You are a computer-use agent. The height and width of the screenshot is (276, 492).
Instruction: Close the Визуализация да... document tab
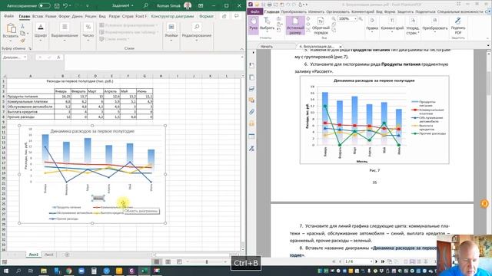coord(341,46)
